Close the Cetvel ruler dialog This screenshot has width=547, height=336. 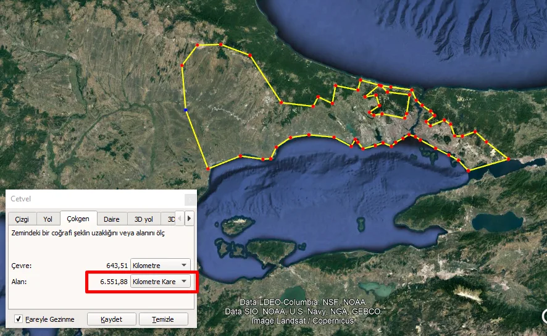pyautogui.click(x=190, y=199)
